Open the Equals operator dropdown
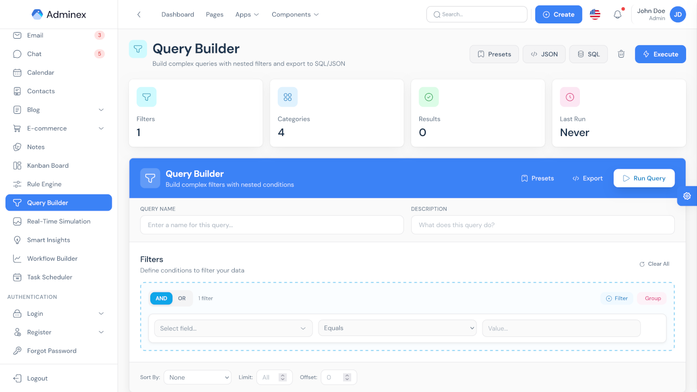This screenshot has height=392, width=697. tap(398, 328)
